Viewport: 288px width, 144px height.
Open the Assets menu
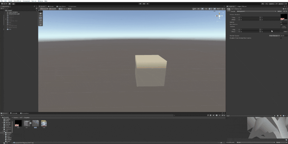tap(10, 1)
